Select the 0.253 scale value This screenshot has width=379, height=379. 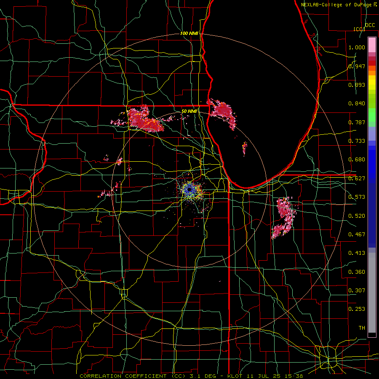357,309
